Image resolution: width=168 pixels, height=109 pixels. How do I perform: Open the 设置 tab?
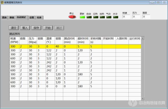[32, 18]
